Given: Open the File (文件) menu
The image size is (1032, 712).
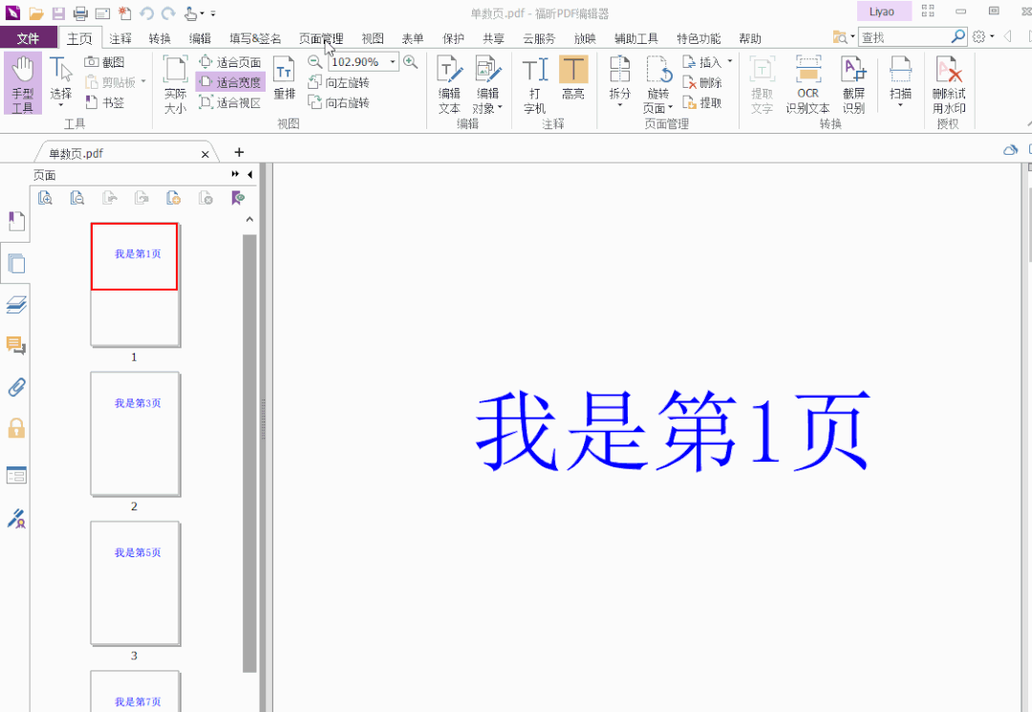Looking at the screenshot, I should [x=29, y=39].
